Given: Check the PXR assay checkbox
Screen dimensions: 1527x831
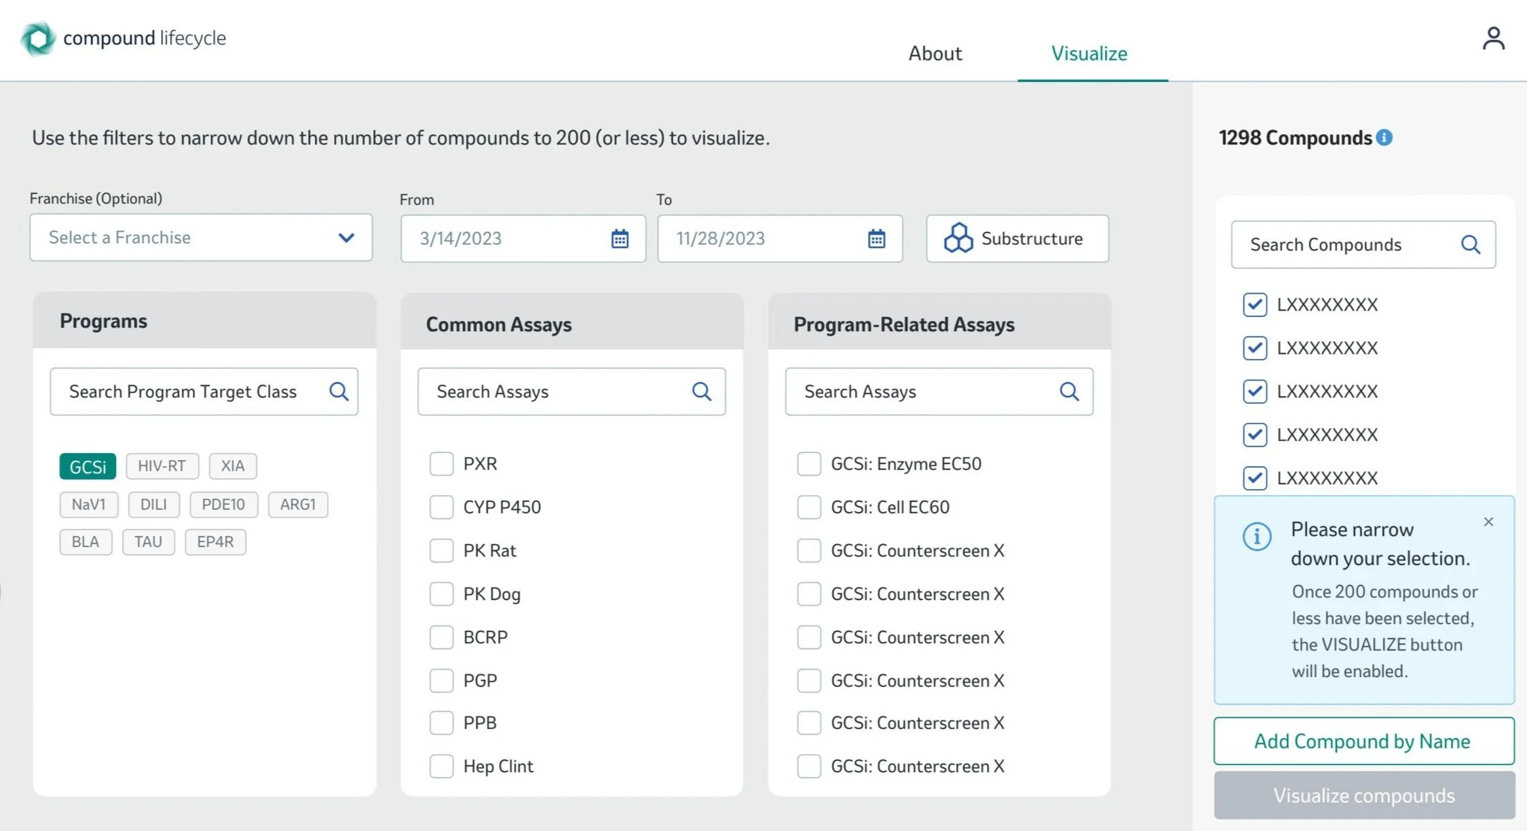Looking at the screenshot, I should point(441,464).
